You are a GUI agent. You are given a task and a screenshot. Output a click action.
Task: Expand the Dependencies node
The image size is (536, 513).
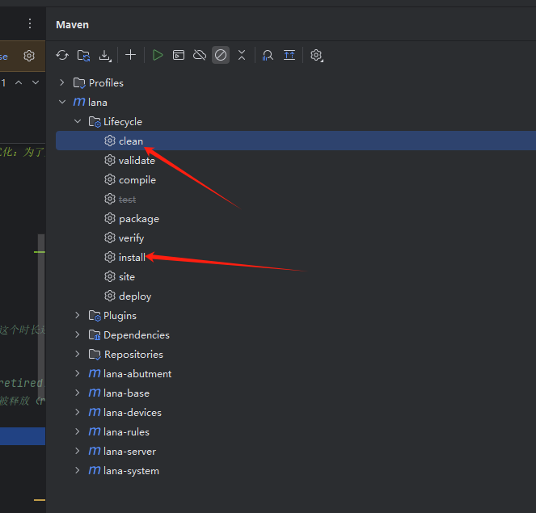[x=78, y=335]
